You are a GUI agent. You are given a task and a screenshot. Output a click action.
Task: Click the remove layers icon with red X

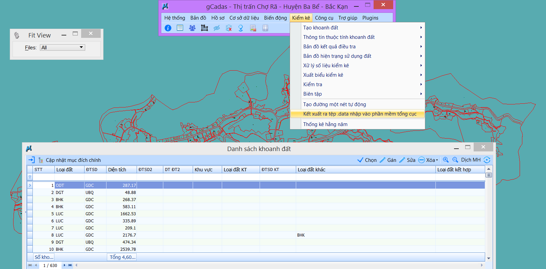tap(229, 28)
